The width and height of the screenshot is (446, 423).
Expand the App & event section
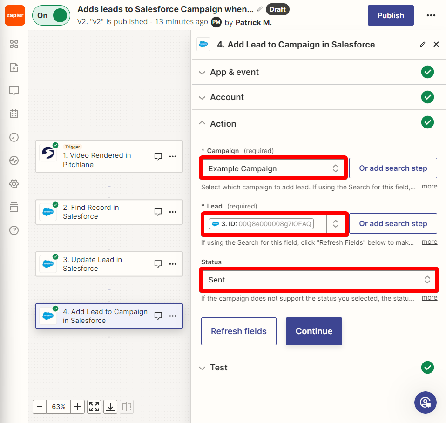pyautogui.click(x=318, y=72)
